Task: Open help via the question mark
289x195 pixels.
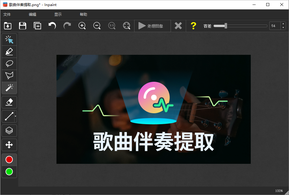Action: 193,26
